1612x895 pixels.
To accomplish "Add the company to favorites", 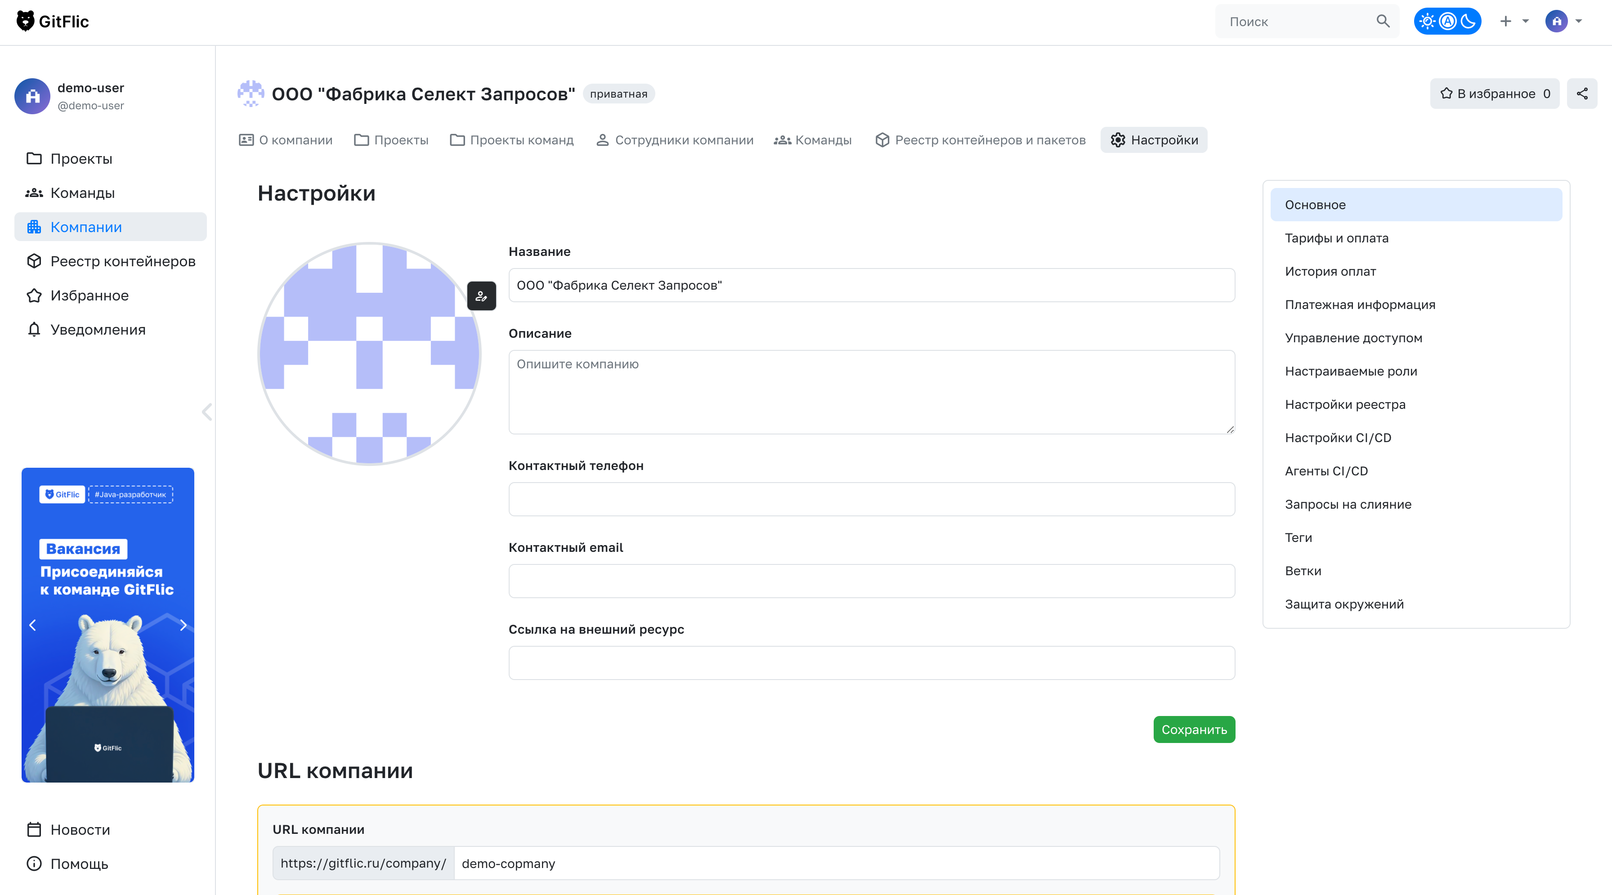I will pyautogui.click(x=1494, y=94).
